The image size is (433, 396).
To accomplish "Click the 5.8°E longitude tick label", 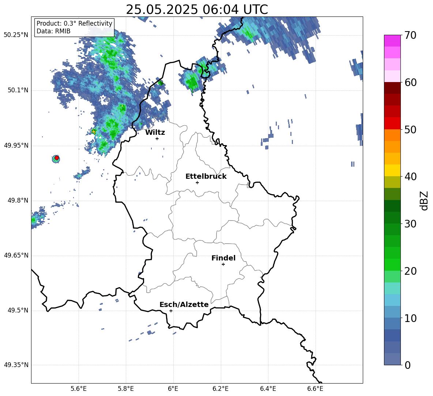I will pos(126,389).
